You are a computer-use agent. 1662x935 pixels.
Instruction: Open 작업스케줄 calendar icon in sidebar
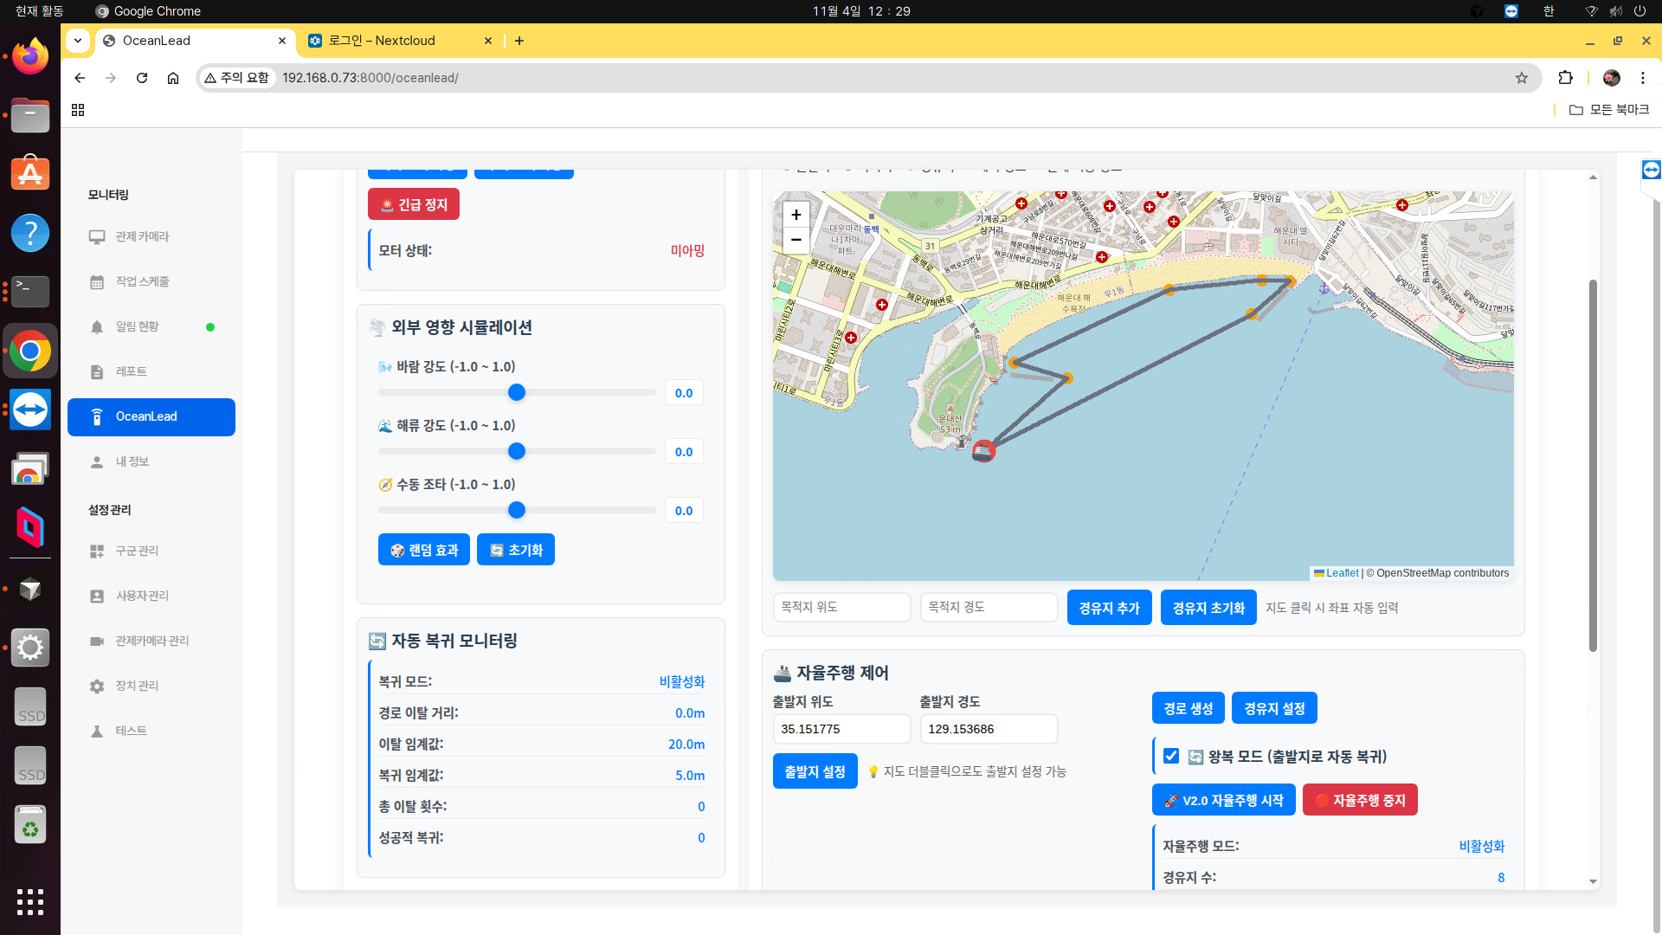(97, 281)
